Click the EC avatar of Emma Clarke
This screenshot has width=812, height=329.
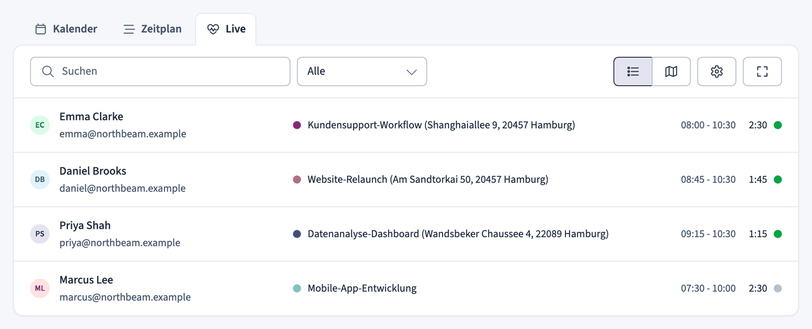[40, 125]
